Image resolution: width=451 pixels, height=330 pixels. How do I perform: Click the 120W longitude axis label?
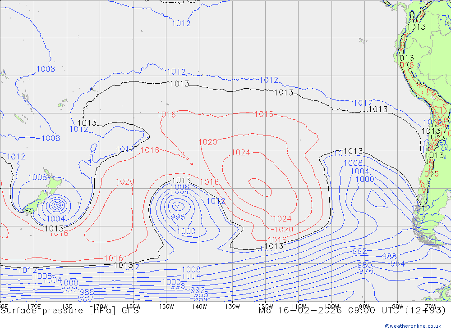(266, 307)
